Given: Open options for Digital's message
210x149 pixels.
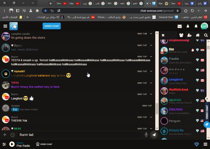Looking at the screenshot, I should tap(151, 45).
